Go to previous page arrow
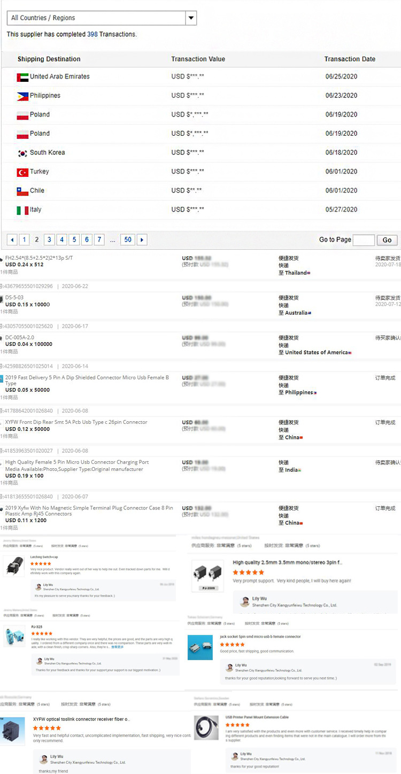This screenshot has width=401, height=774. tap(12, 240)
